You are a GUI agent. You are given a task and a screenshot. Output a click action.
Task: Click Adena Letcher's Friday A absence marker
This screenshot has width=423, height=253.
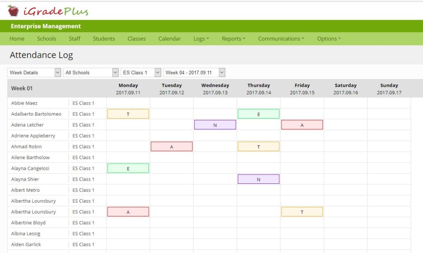[x=302, y=125]
